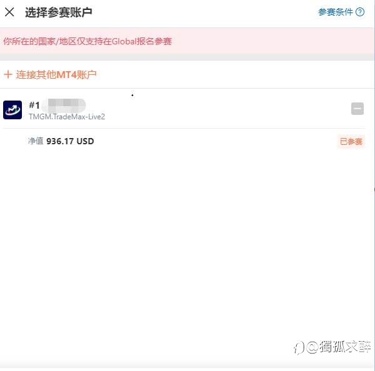Toggle the gray minus checkbox for account #1
375x371 pixels.
pyautogui.click(x=357, y=109)
